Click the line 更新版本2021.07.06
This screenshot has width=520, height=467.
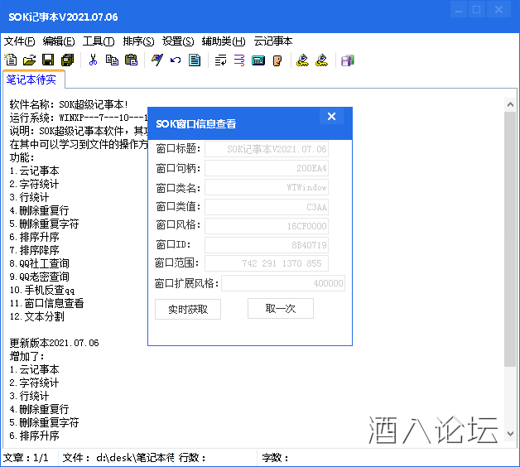pyautogui.click(x=54, y=343)
